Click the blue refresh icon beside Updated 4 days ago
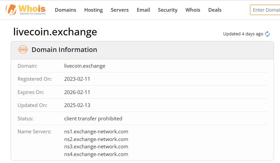 click(267, 34)
